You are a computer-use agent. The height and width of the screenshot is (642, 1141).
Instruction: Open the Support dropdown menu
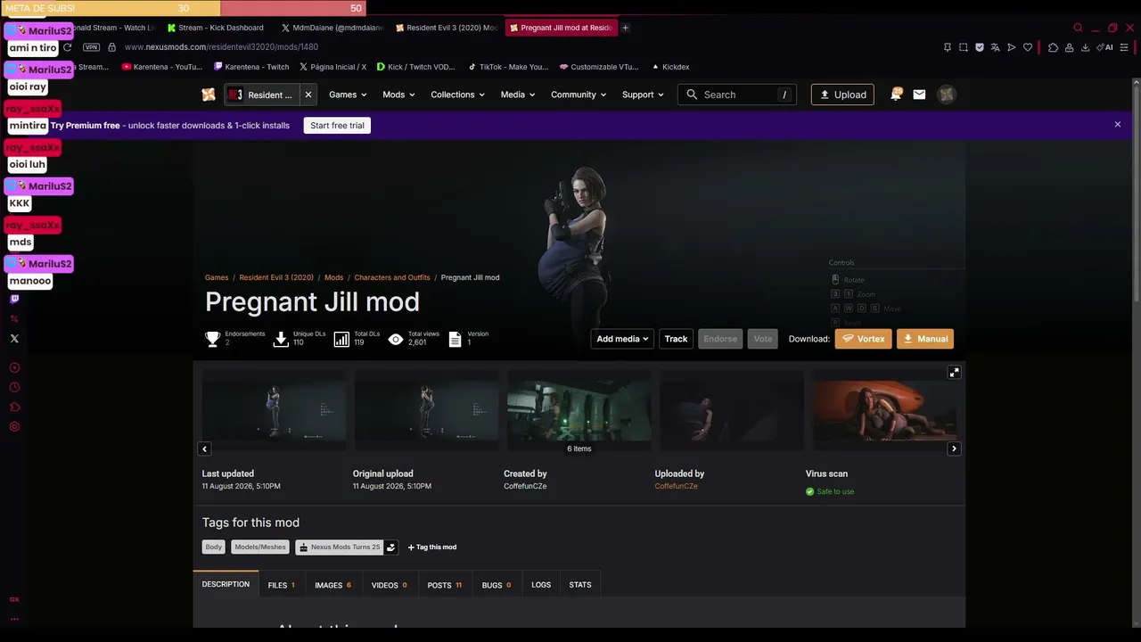[643, 95]
